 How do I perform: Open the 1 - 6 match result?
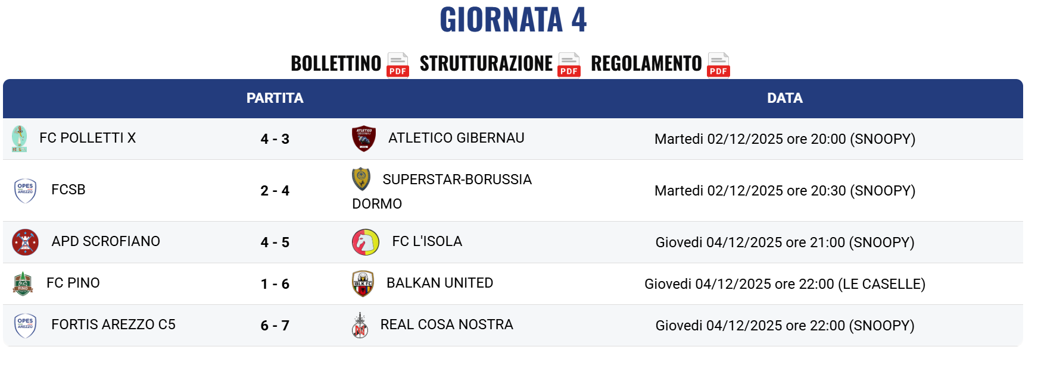click(x=275, y=284)
